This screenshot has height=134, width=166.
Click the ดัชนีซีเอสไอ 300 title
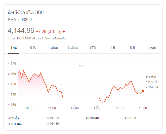click(x=26, y=13)
